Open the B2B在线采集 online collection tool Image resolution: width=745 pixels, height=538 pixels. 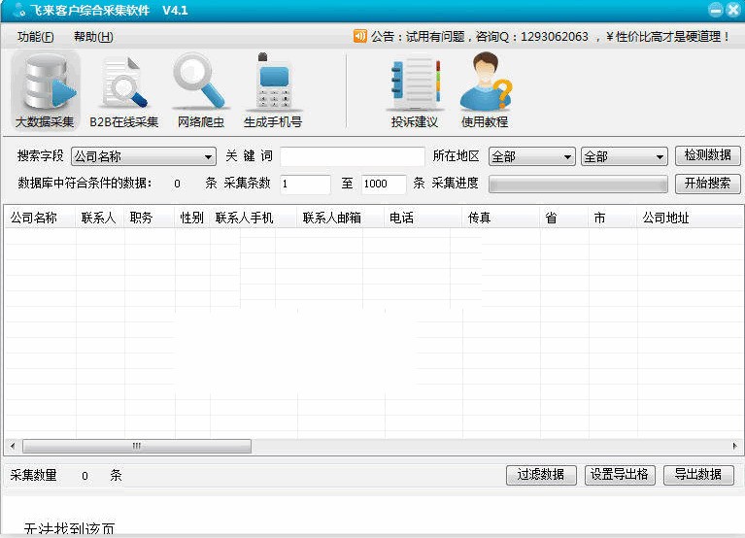click(123, 90)
